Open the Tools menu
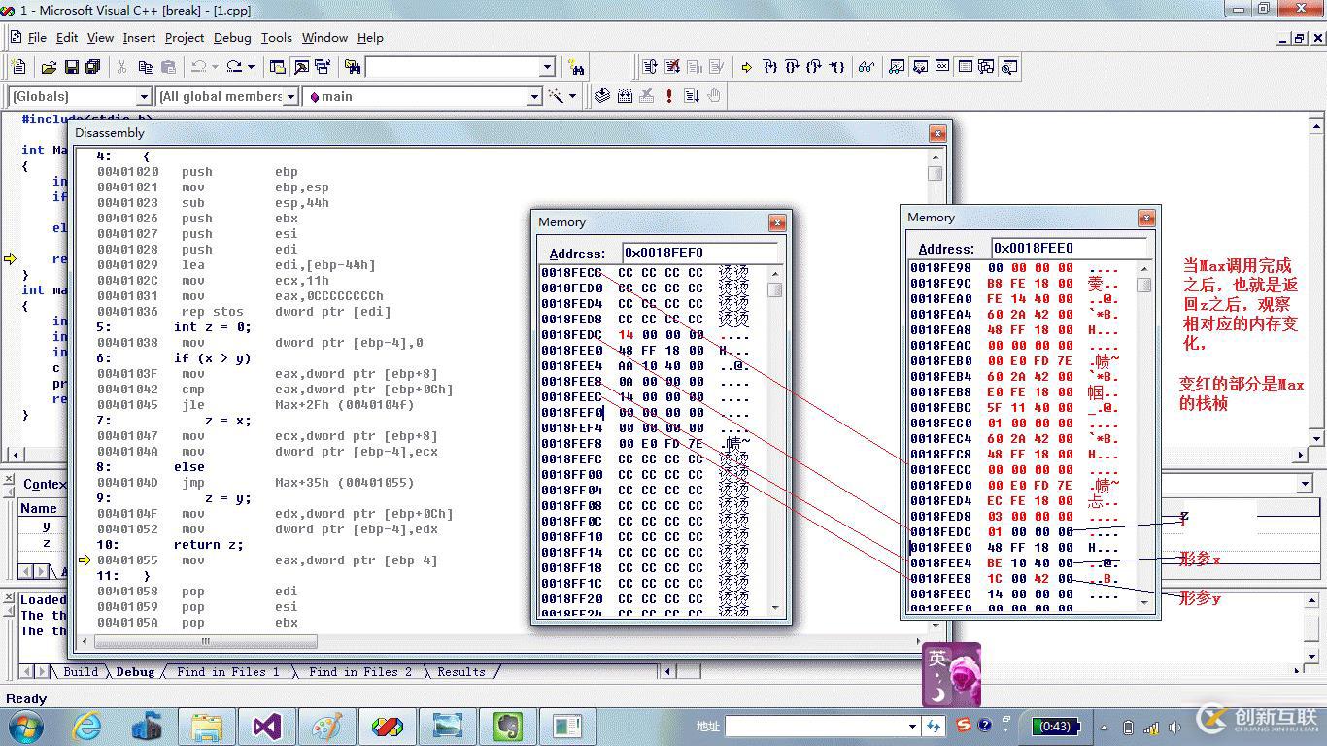Viewport: 1327px width, 746px height. coord(277,38)
